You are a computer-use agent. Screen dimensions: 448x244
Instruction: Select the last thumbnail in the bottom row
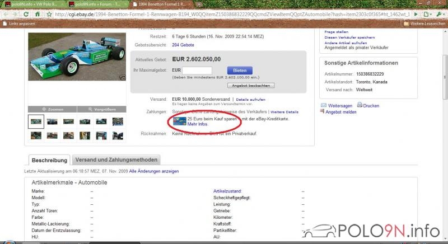coord(118,135)
